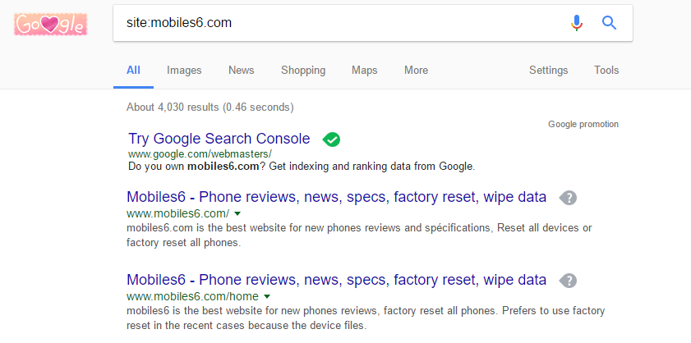Switch to the News tab
Viewport: 691px width, 343px height.
pyautogui.click(x=241, y=71)
